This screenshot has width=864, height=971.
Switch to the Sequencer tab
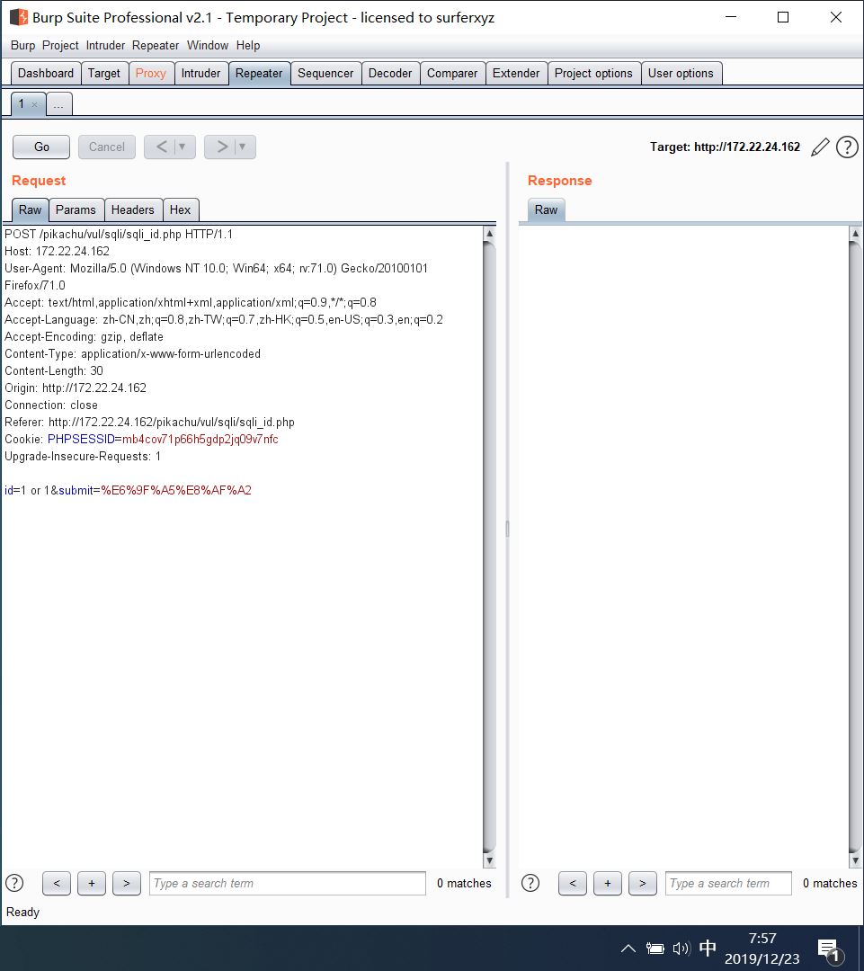tap(325, 73)
